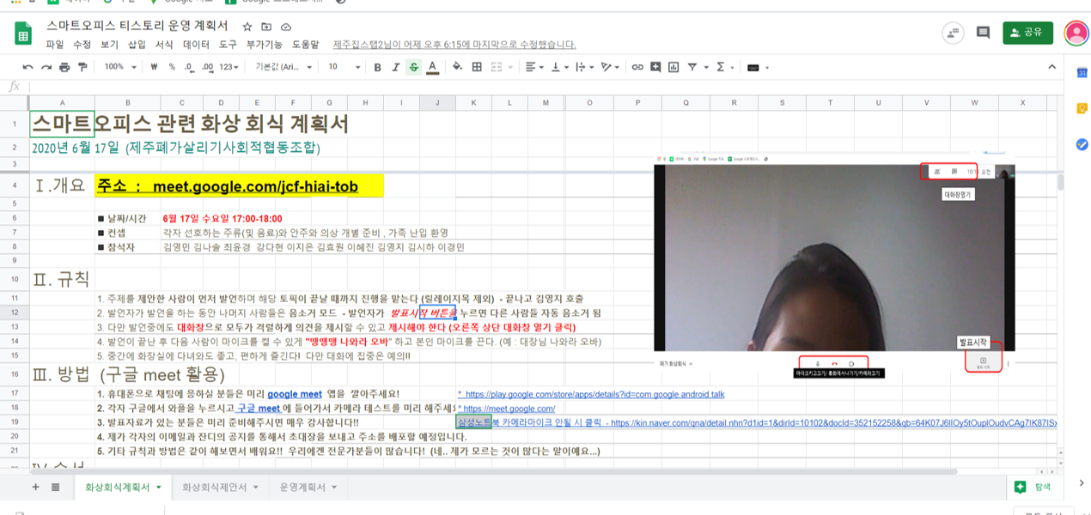Open the font size 10 dropdown

pyautogui.click(x=343, y=67)
